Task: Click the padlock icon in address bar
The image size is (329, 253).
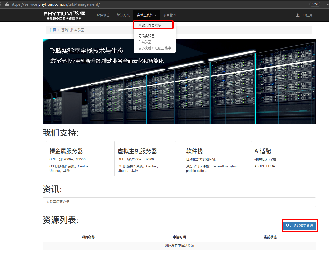Action: click(7, 4)
